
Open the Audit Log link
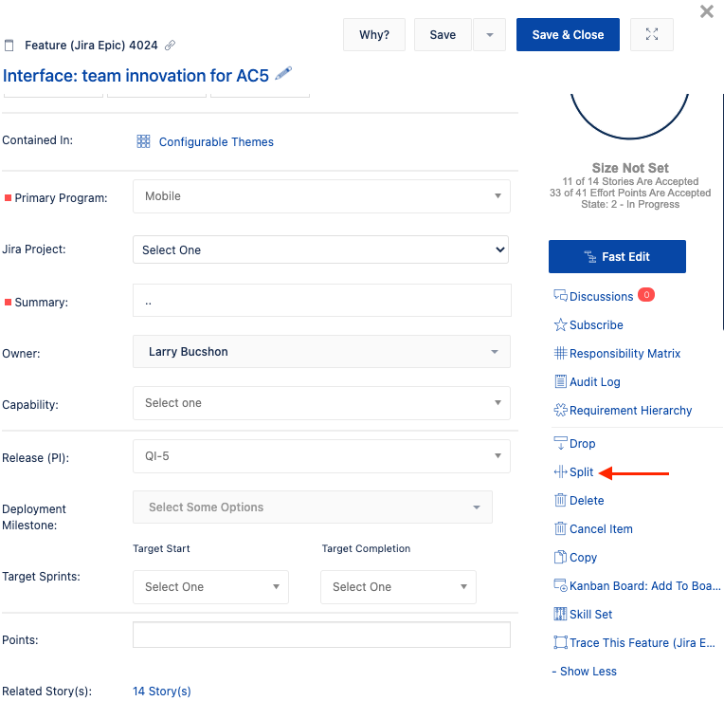[595, 381]
